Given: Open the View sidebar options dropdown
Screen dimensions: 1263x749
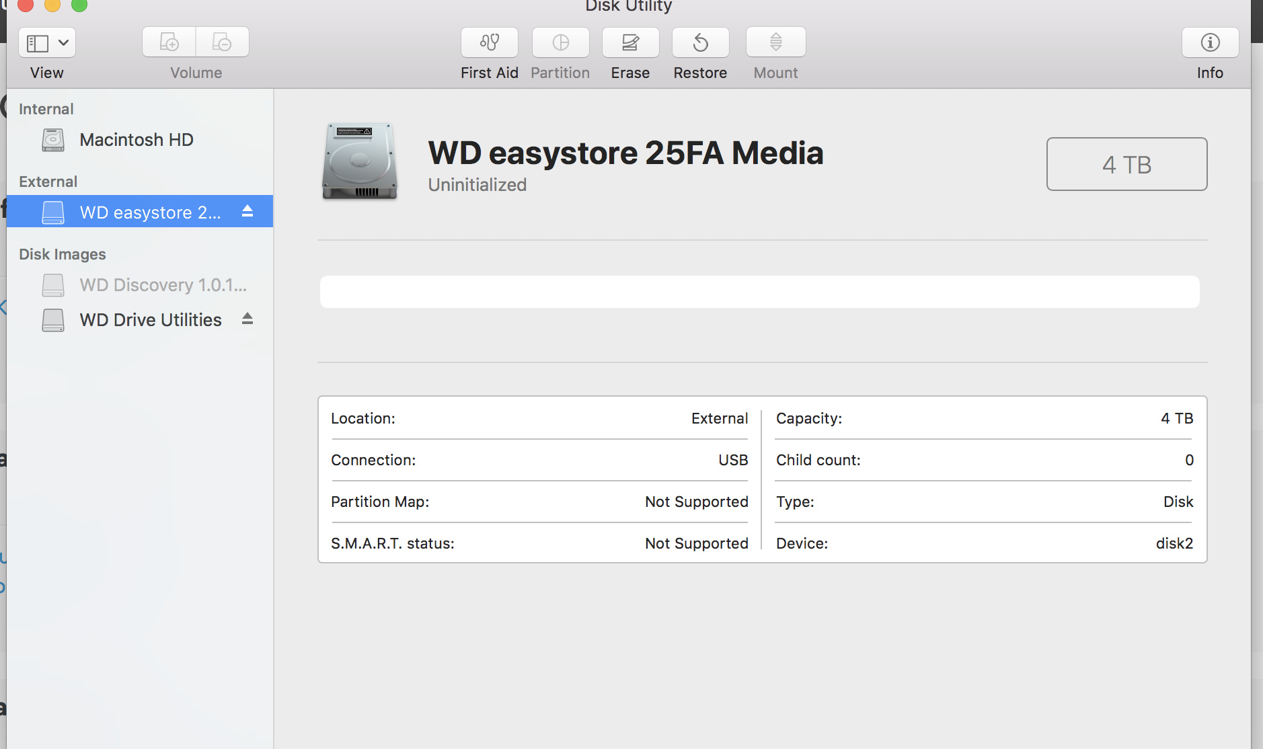Looking at the screenshot, I should (x=47, y=43).
